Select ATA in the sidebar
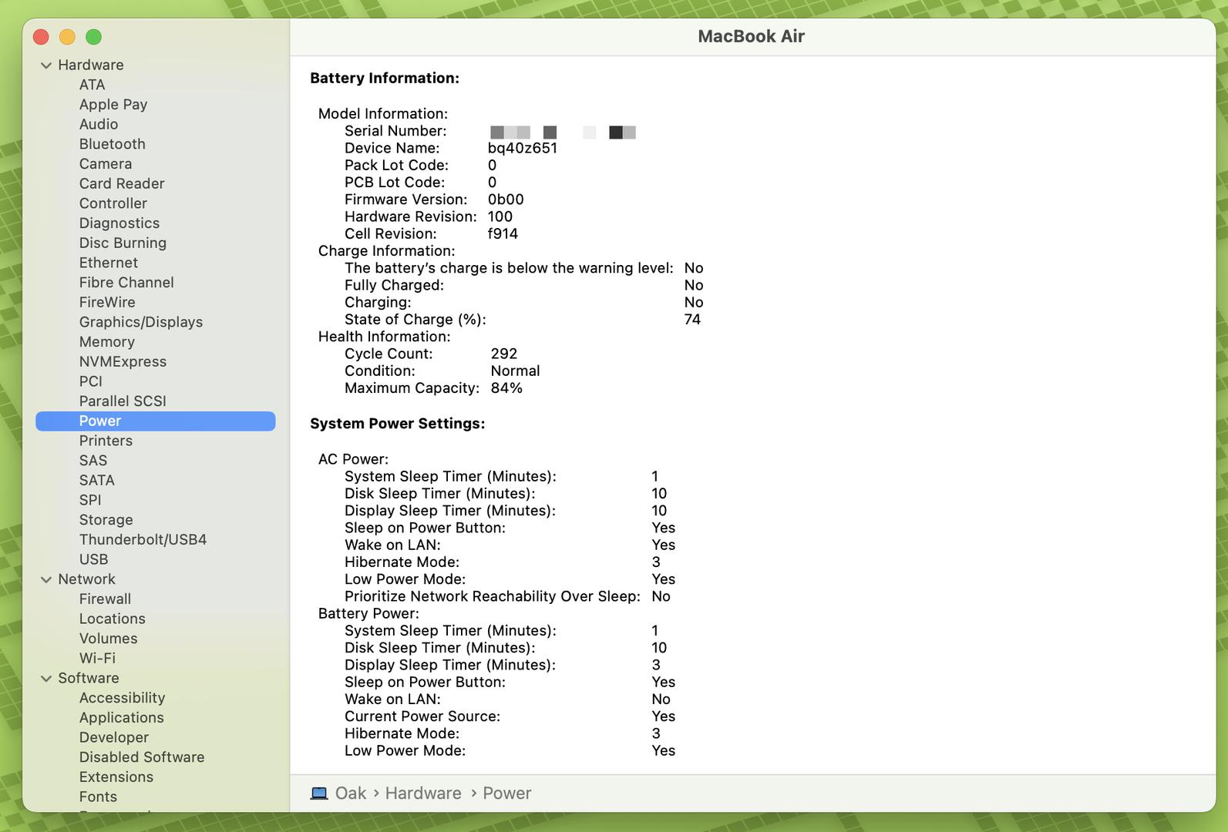1228x832 pixels. pyautogui.click(x=92, y=85)
